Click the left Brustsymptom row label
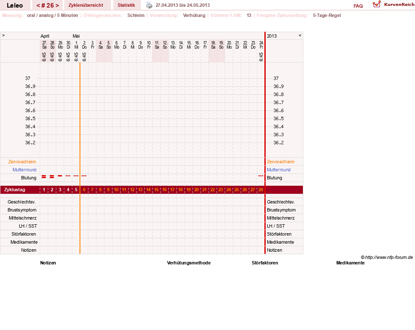Viewport: 415px width, 330px height. (x=22, y=210)
